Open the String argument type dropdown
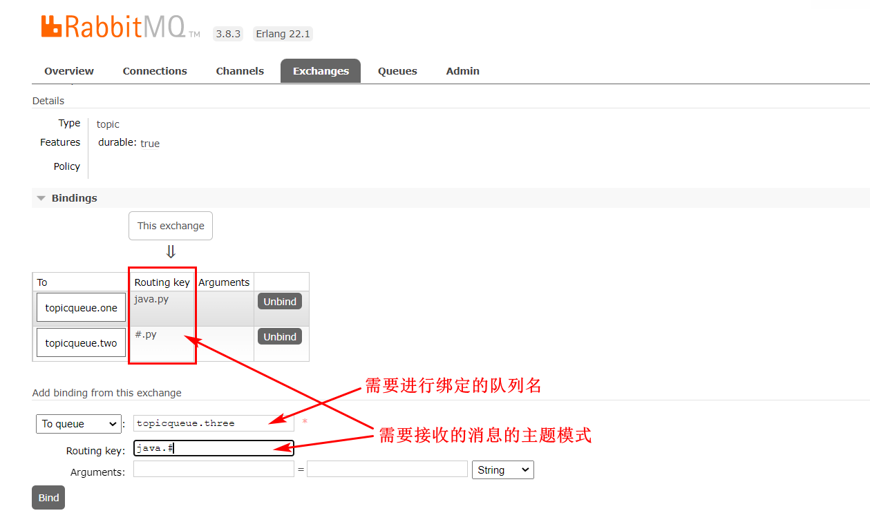 (x=502, y=470)
